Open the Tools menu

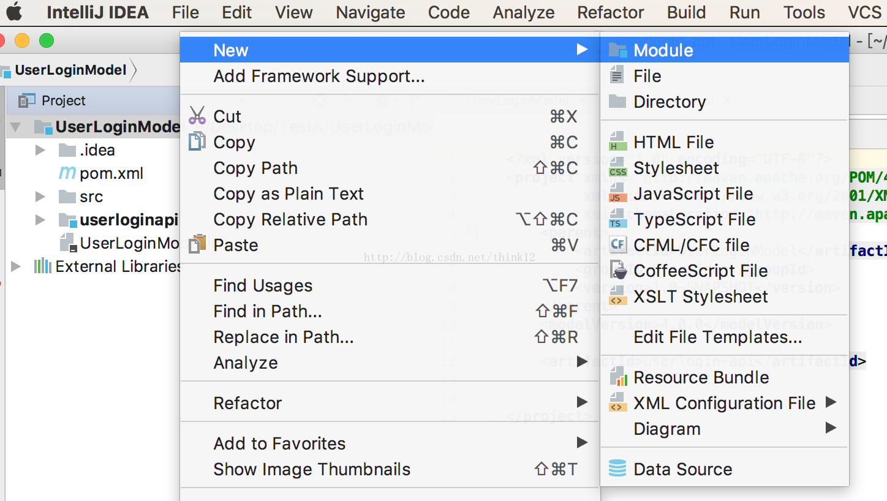(x=804, y=12)
